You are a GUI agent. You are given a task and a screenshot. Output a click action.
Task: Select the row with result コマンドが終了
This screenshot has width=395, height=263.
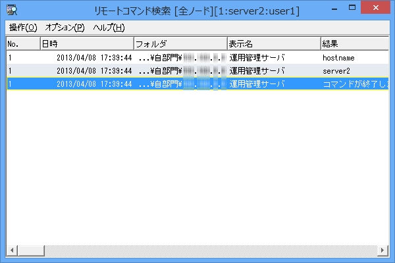pos(197,84)
